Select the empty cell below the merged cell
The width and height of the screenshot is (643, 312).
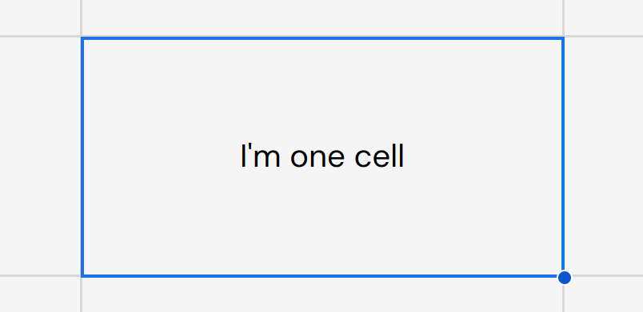coord(322,294)
